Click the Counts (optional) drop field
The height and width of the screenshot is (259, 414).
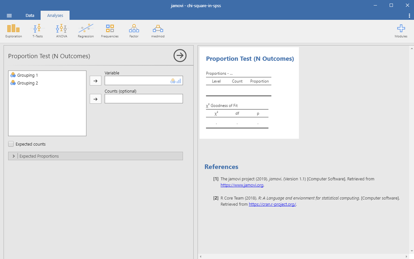coord(144,99)
